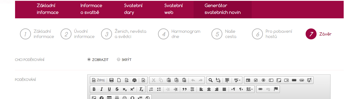Click the Save floppy disk icon
The height and width of the screenshot is (99, 356).
[111, 80]
